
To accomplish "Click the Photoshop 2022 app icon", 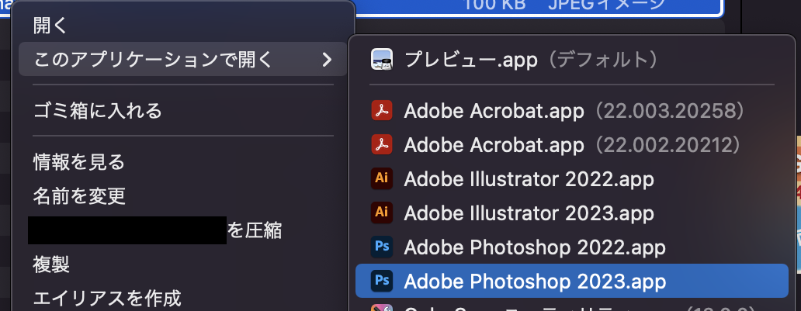I will 382,247.
